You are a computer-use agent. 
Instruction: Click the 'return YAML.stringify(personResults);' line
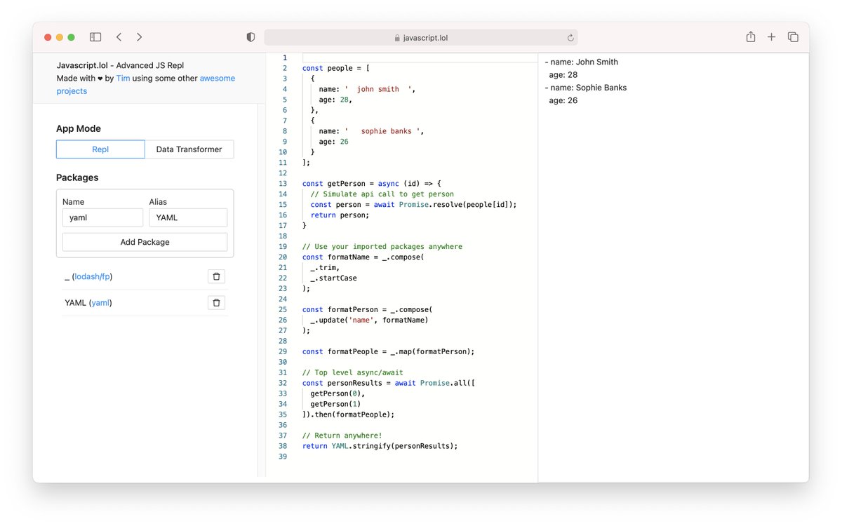(x=380, y=447)
